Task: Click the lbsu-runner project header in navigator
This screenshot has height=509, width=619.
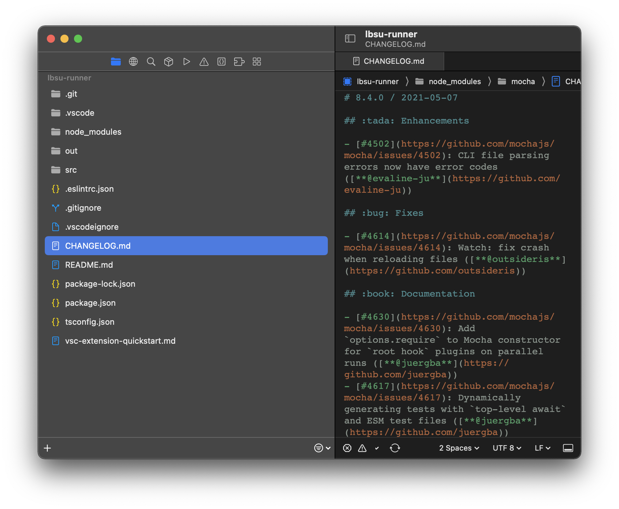Action: click(x=69, y=78)
